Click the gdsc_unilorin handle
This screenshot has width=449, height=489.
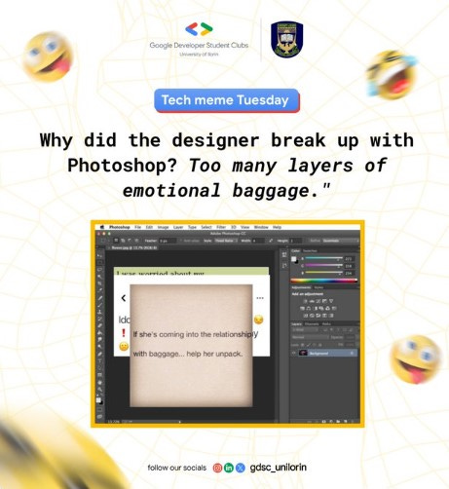click(278, 468)
